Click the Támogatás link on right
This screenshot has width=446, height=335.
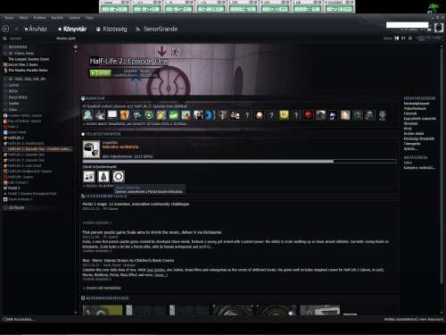412,144
